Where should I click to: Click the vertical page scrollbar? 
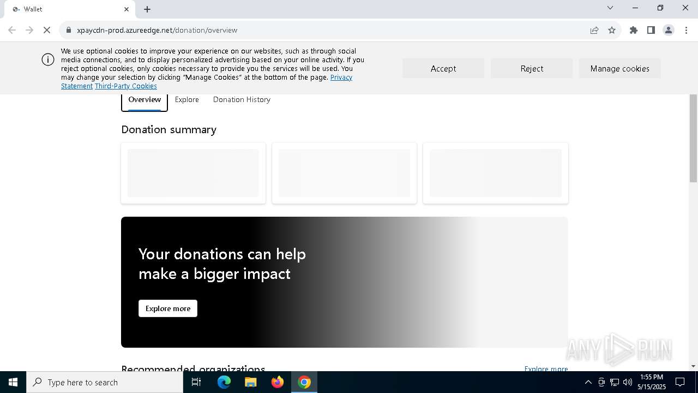[694, 138]
